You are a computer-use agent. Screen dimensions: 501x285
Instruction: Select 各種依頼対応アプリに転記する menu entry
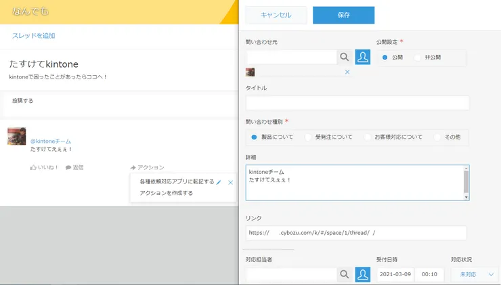tap(177, 181)
